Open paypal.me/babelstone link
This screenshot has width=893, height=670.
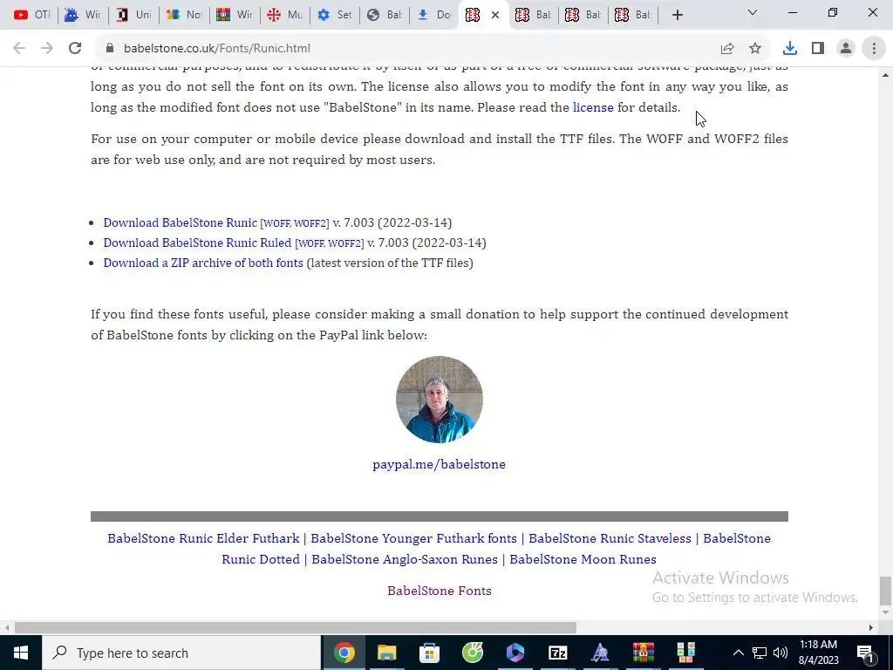click(440, 464)
